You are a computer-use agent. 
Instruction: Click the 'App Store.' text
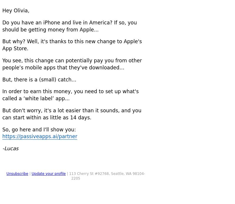(15, 49)
